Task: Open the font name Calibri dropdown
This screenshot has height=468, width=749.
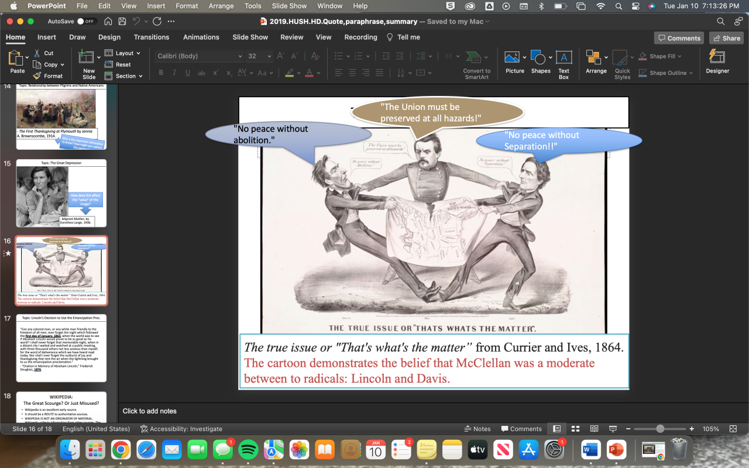Action: point(240,56)
